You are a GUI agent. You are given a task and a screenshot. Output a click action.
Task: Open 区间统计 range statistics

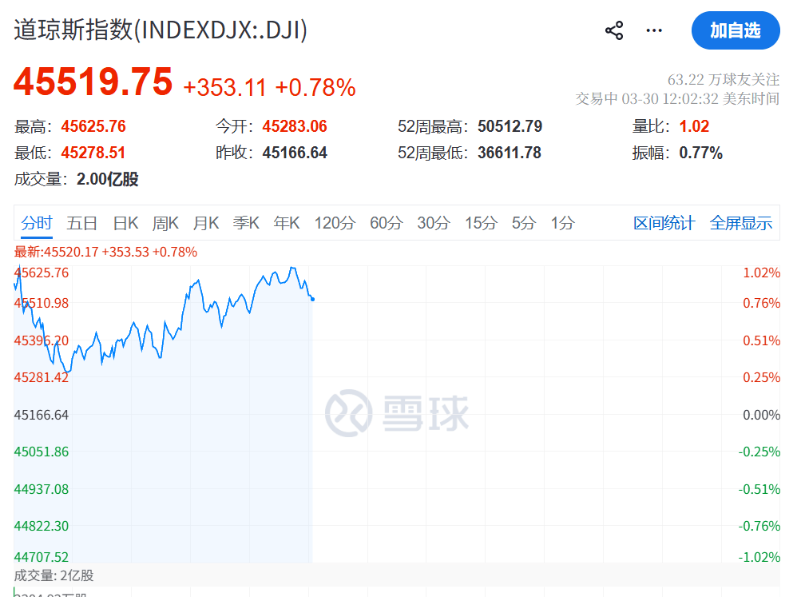[x=664, y=224]
